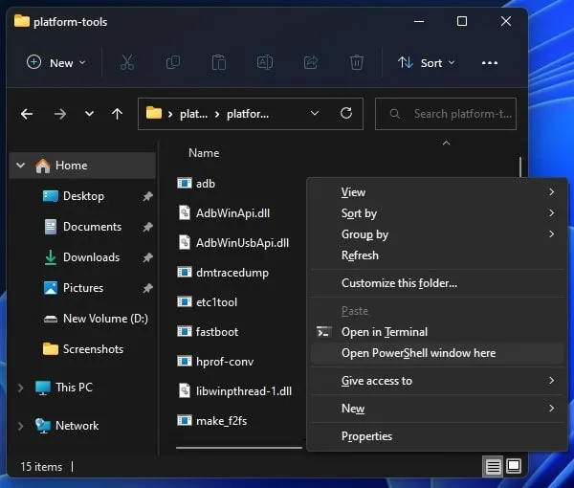
Task: Collapse the Home tree node
Action: point(20,166)
